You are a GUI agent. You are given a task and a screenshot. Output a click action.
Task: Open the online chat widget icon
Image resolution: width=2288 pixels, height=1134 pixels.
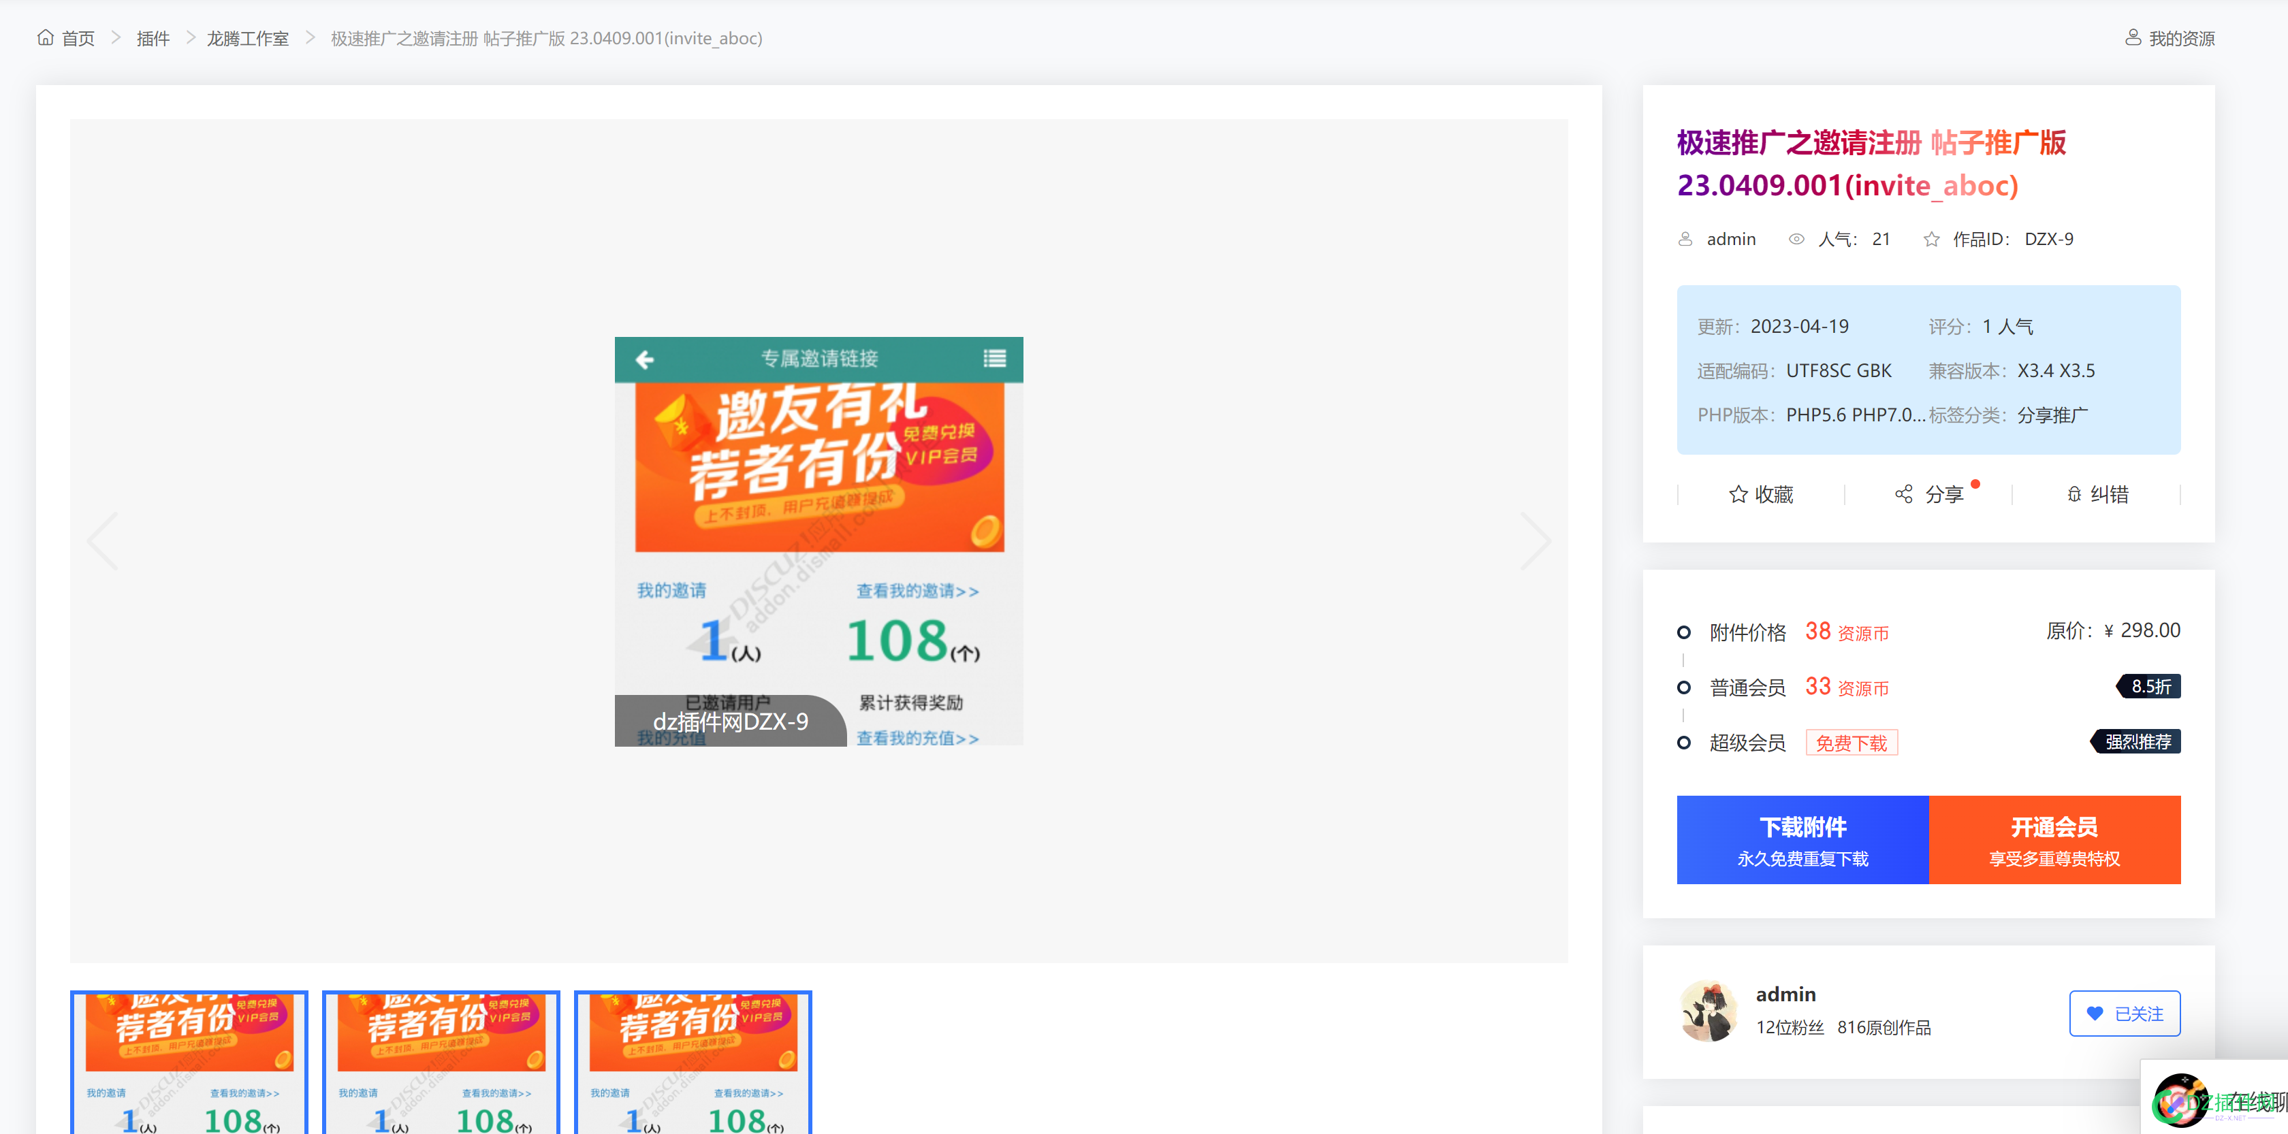pos(2180,1099)
